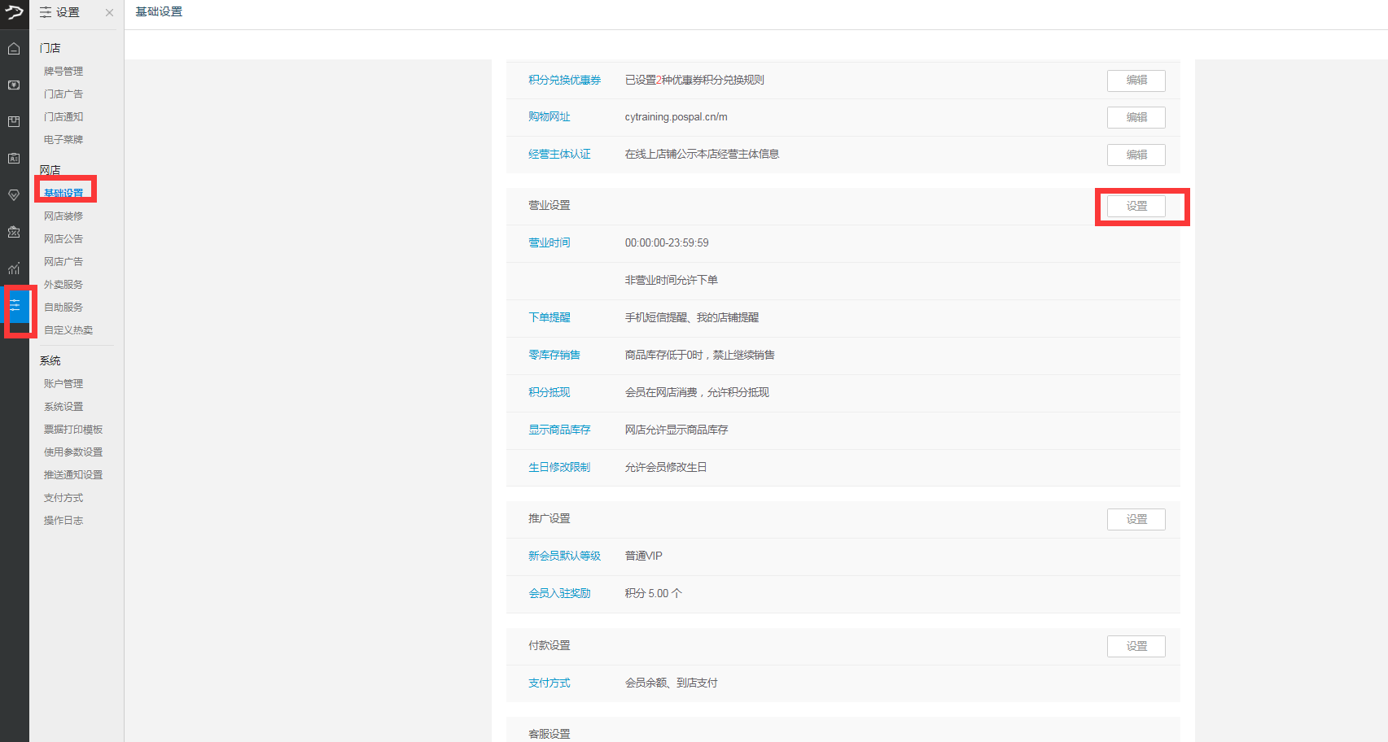Go to 外卖服务 menu item
1388x742 pixels.
click(x=63, y=285)
